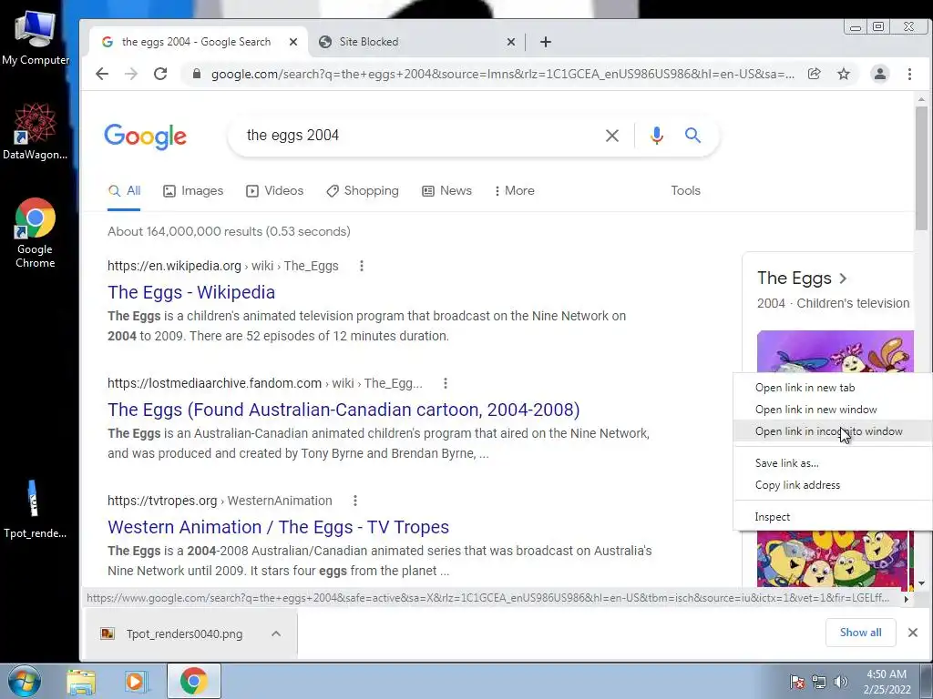Open Western Animation / The Eggs TV Tropes

(x=278, y=527)
